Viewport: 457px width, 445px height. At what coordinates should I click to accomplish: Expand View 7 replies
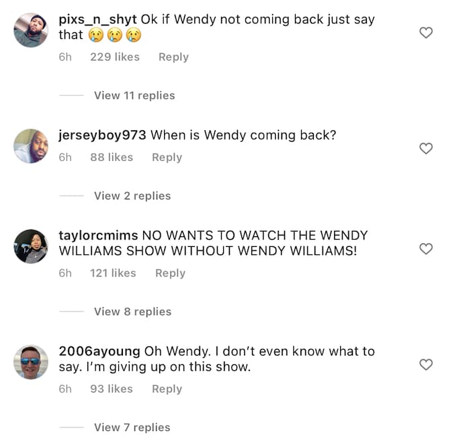click(132, 428)
